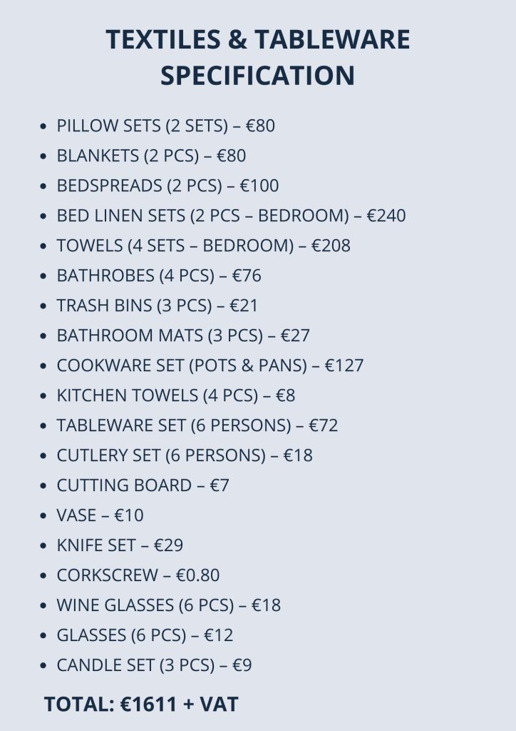This screenshot has width=516, height=731.
Task: Click the Pillow Sets €80 line
Action: (x=165, y=126)
